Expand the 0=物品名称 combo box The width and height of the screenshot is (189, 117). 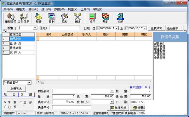coord(29,83)
